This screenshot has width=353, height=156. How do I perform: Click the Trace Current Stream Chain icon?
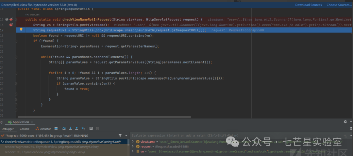tap(97, 129)
